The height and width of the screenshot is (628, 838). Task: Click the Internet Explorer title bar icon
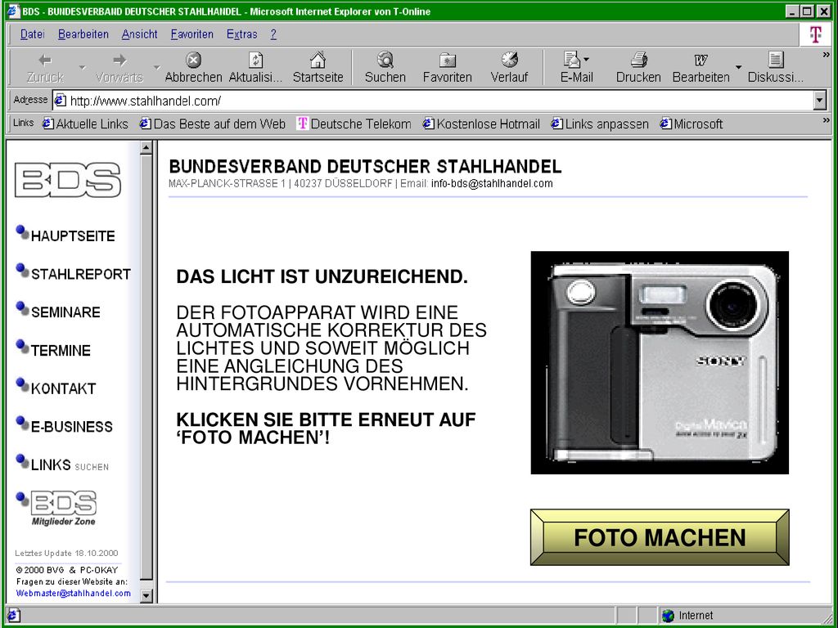[x=13, y=11]
